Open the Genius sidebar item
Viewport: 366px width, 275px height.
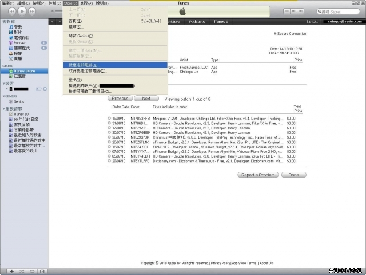(x=19, y=101)
